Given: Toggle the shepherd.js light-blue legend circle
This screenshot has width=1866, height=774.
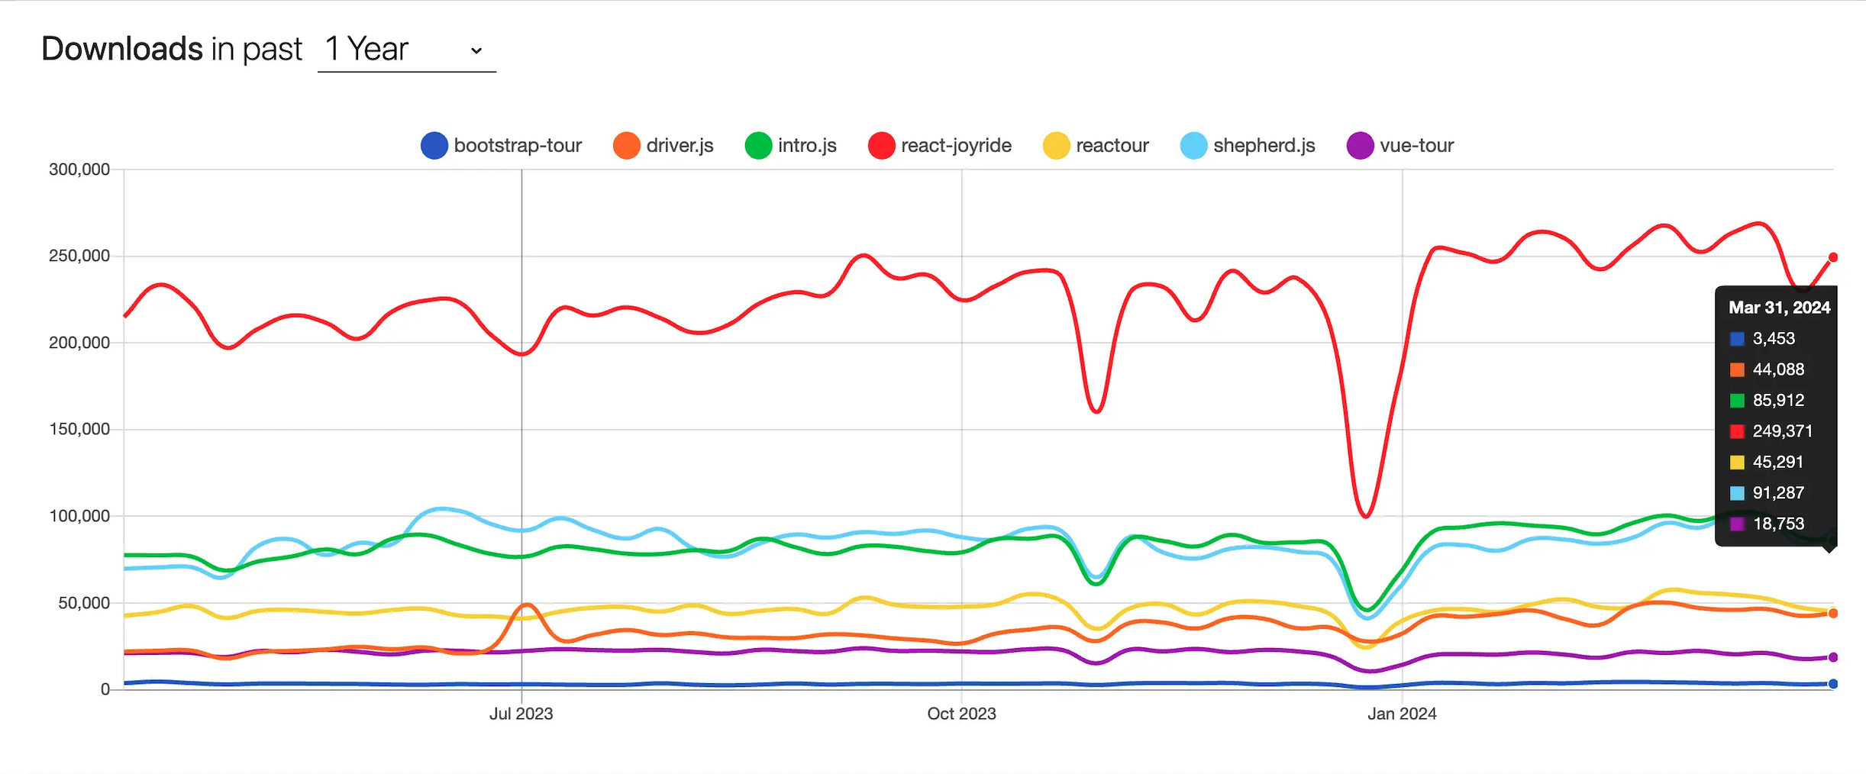Looking at the screenshot, I should click(x=1193, y=146).
